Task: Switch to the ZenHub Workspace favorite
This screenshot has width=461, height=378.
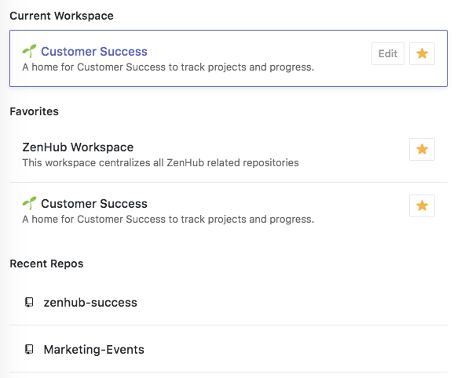Action: pyautogui.click(x=78, y=147)
